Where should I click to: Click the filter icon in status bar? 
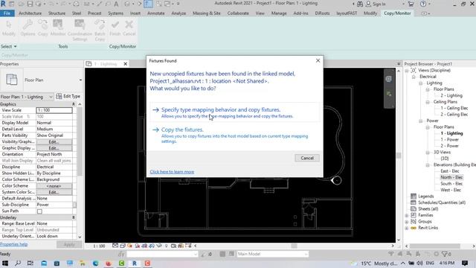point(446,254)
